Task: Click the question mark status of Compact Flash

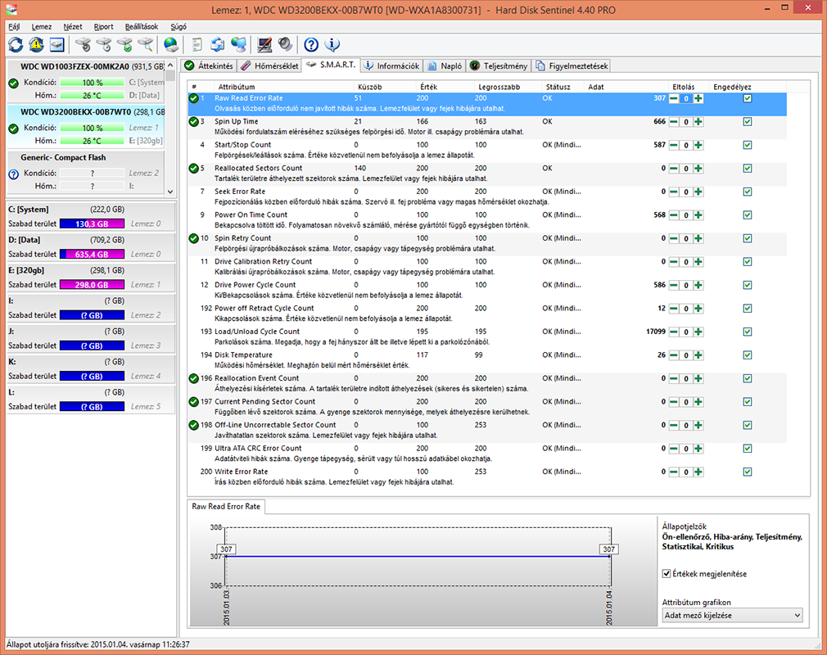Action: (x=14, y=174)
